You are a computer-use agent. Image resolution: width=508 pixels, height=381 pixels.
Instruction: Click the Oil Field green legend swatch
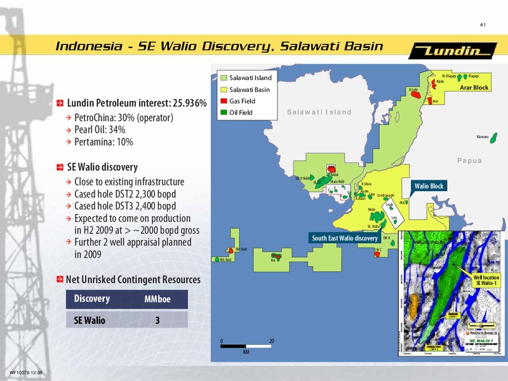(x=224, y=112)
